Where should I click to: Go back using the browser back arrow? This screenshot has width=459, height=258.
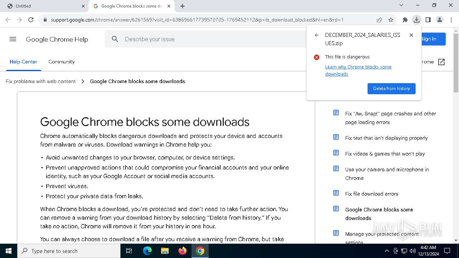click(x=8, y=20)
